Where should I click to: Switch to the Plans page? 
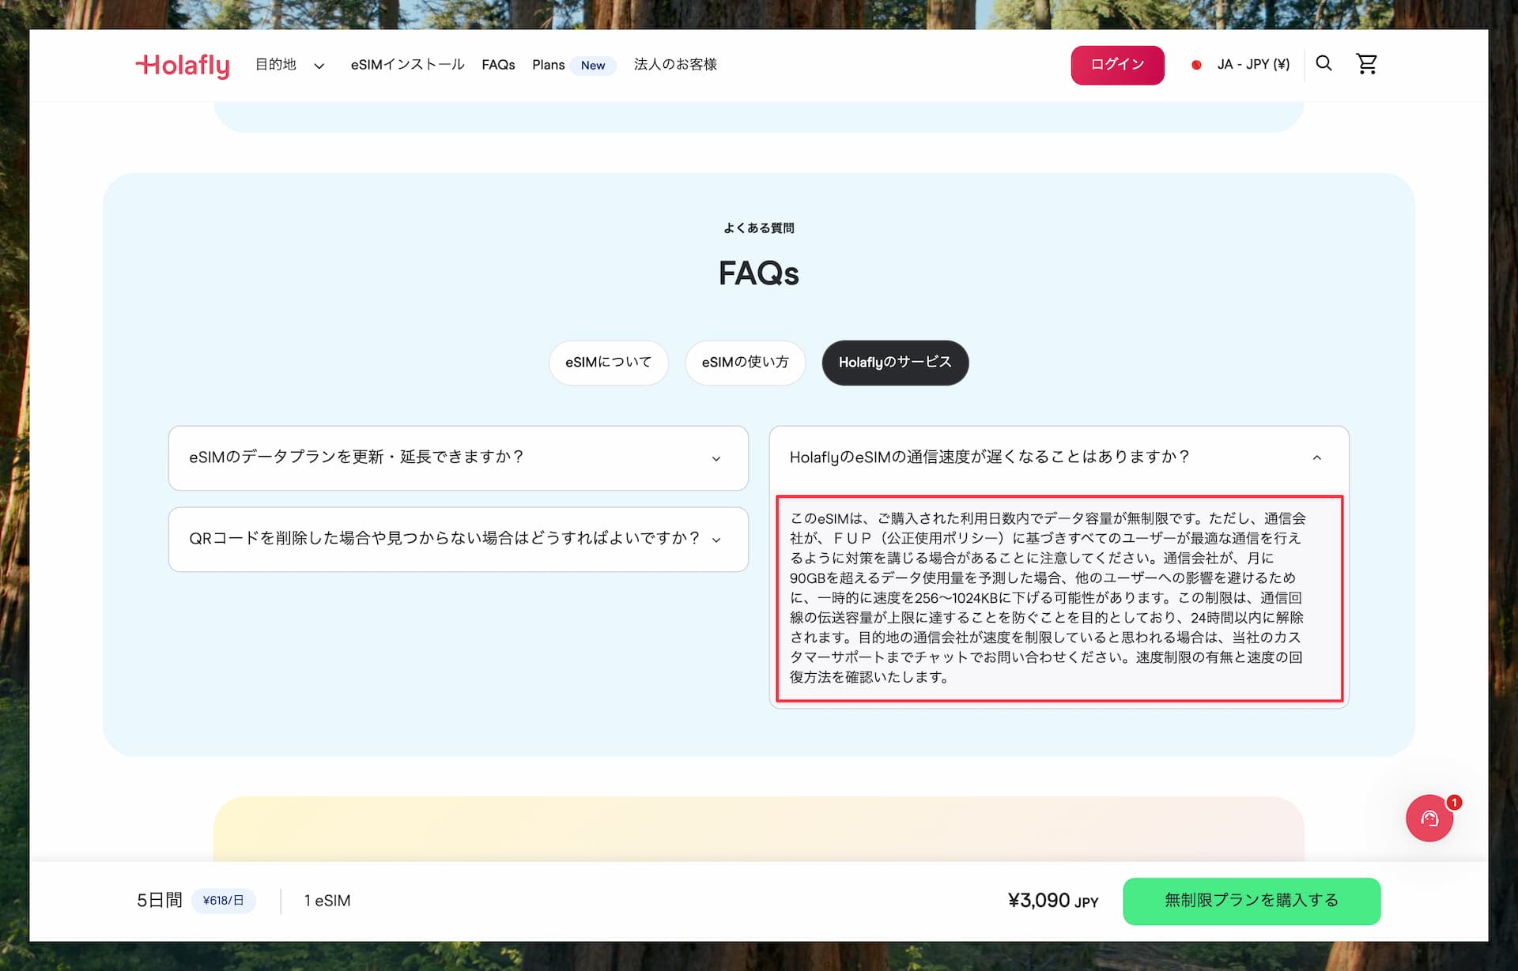(x=548, y=65)
